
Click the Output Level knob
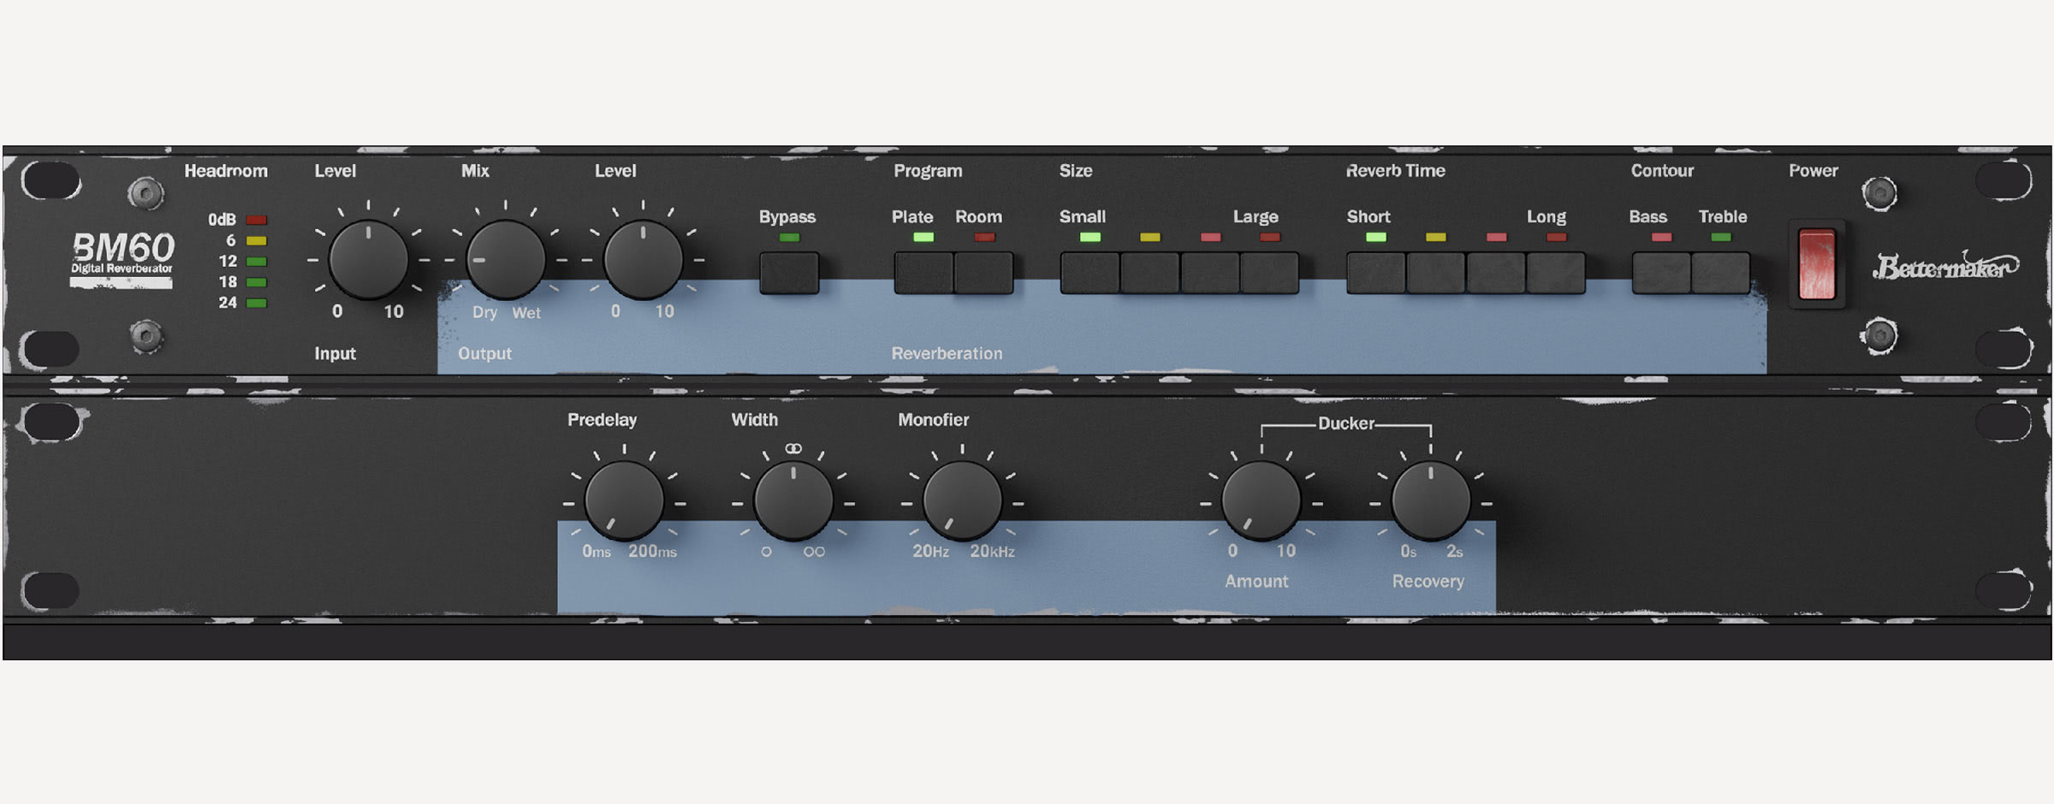point(643,260)
